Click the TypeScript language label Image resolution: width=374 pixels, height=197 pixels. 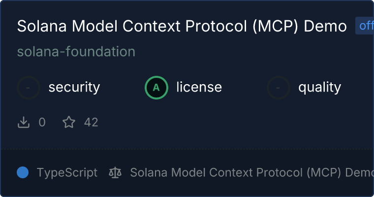pyautogui.click(x=67, y=172)
